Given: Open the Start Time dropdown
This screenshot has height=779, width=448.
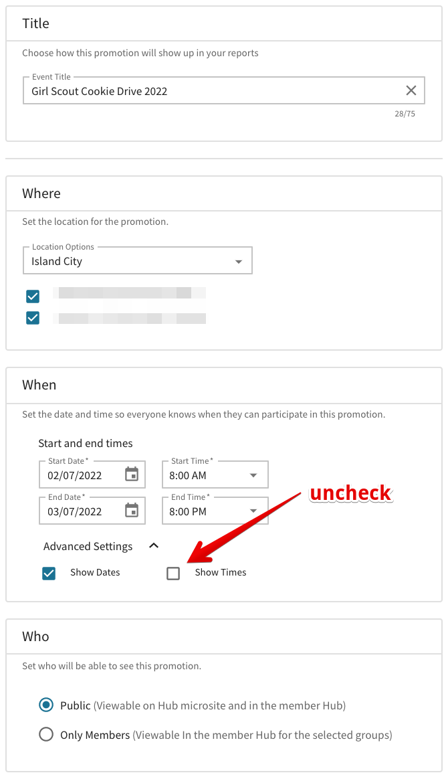Looking at the screenshot, I should pos(253,475).
